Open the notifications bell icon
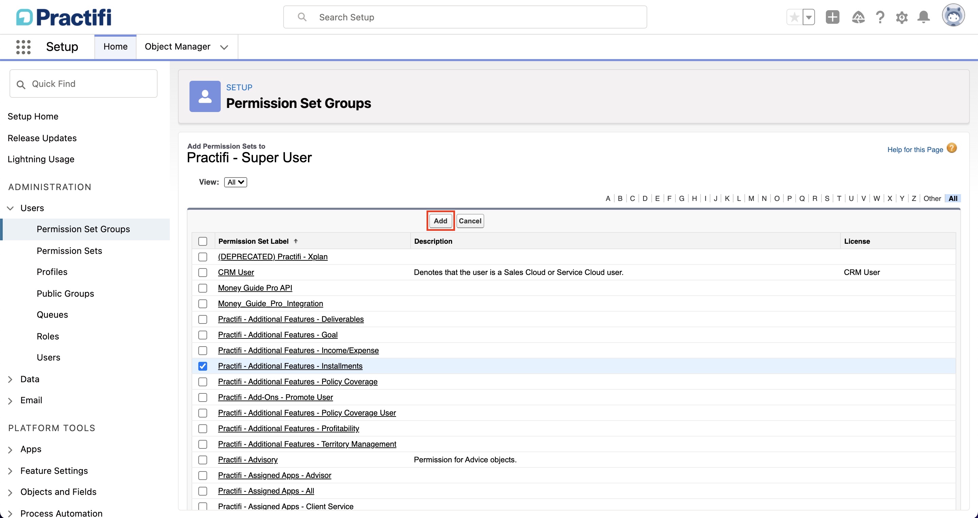Screen dimensions: 978x518 tap(924, 17)
